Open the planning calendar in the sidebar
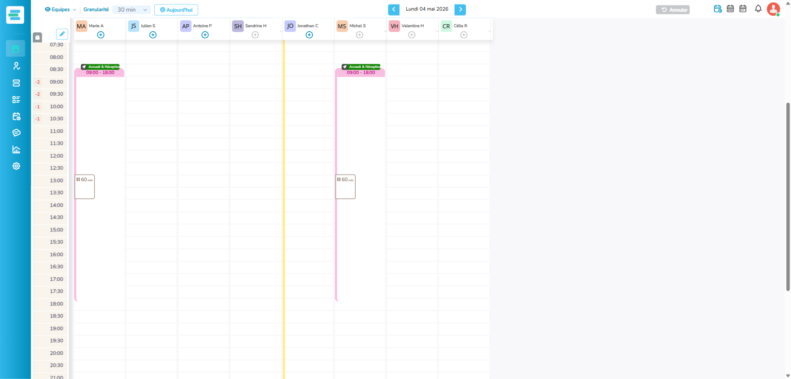791x379 pixels. click(x=16, y=49)
